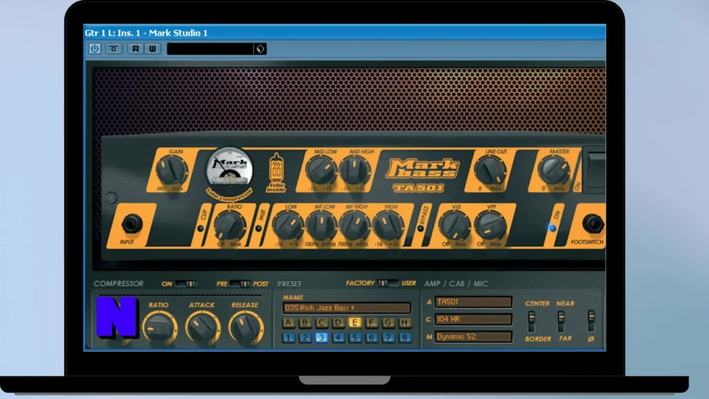Select preset bank C

(321, 323)
